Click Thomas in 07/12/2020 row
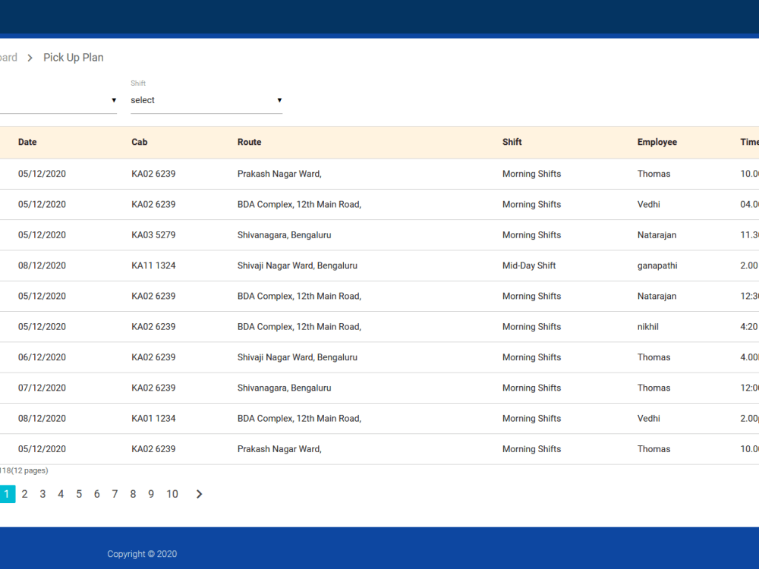Viewport: 759px width, 569px height. point(653,388)
